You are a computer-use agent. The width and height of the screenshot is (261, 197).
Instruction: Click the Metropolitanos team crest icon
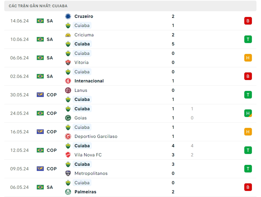(x=68, y=173)
